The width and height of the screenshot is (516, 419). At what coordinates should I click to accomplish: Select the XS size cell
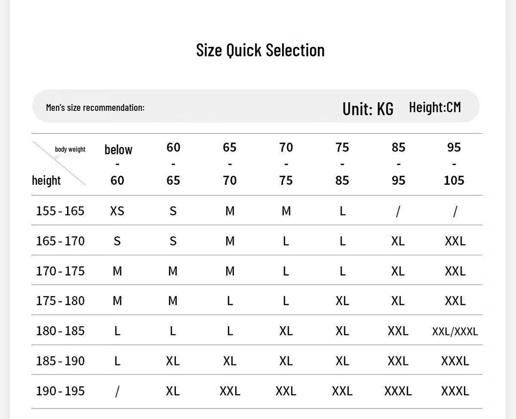coord(117,211)
